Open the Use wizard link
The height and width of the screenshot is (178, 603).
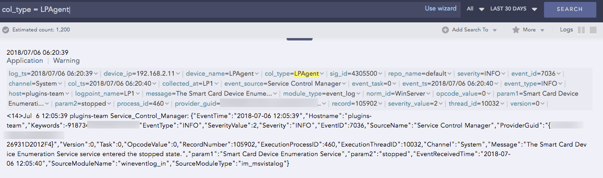click(440, 9)
